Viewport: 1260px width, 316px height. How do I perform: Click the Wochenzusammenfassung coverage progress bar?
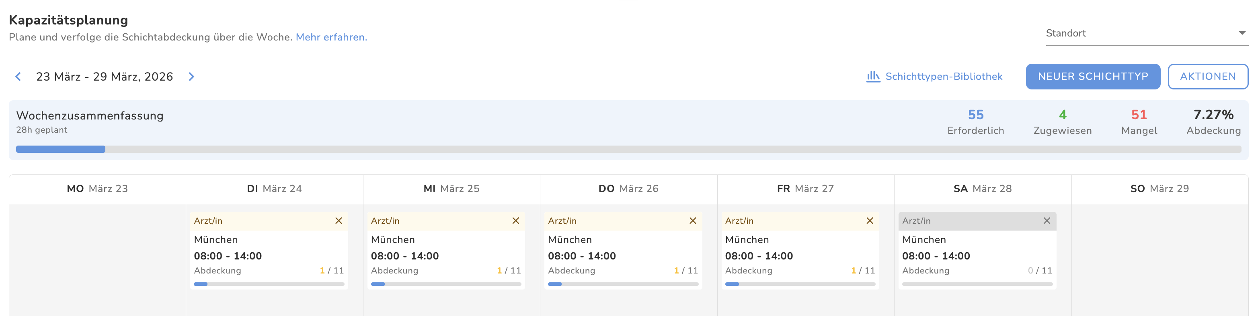pos(630,149)
